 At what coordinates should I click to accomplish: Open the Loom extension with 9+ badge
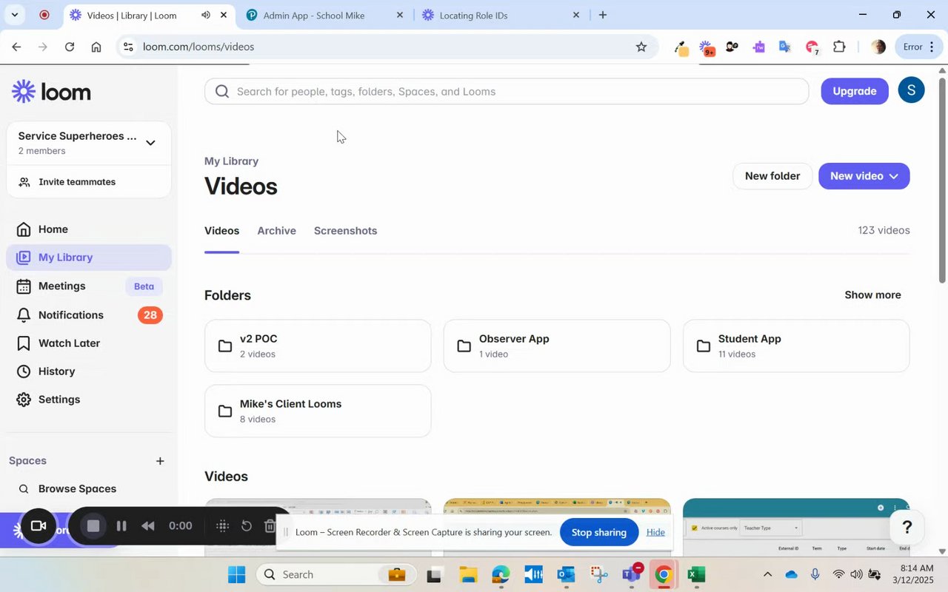tap(706, 47)
